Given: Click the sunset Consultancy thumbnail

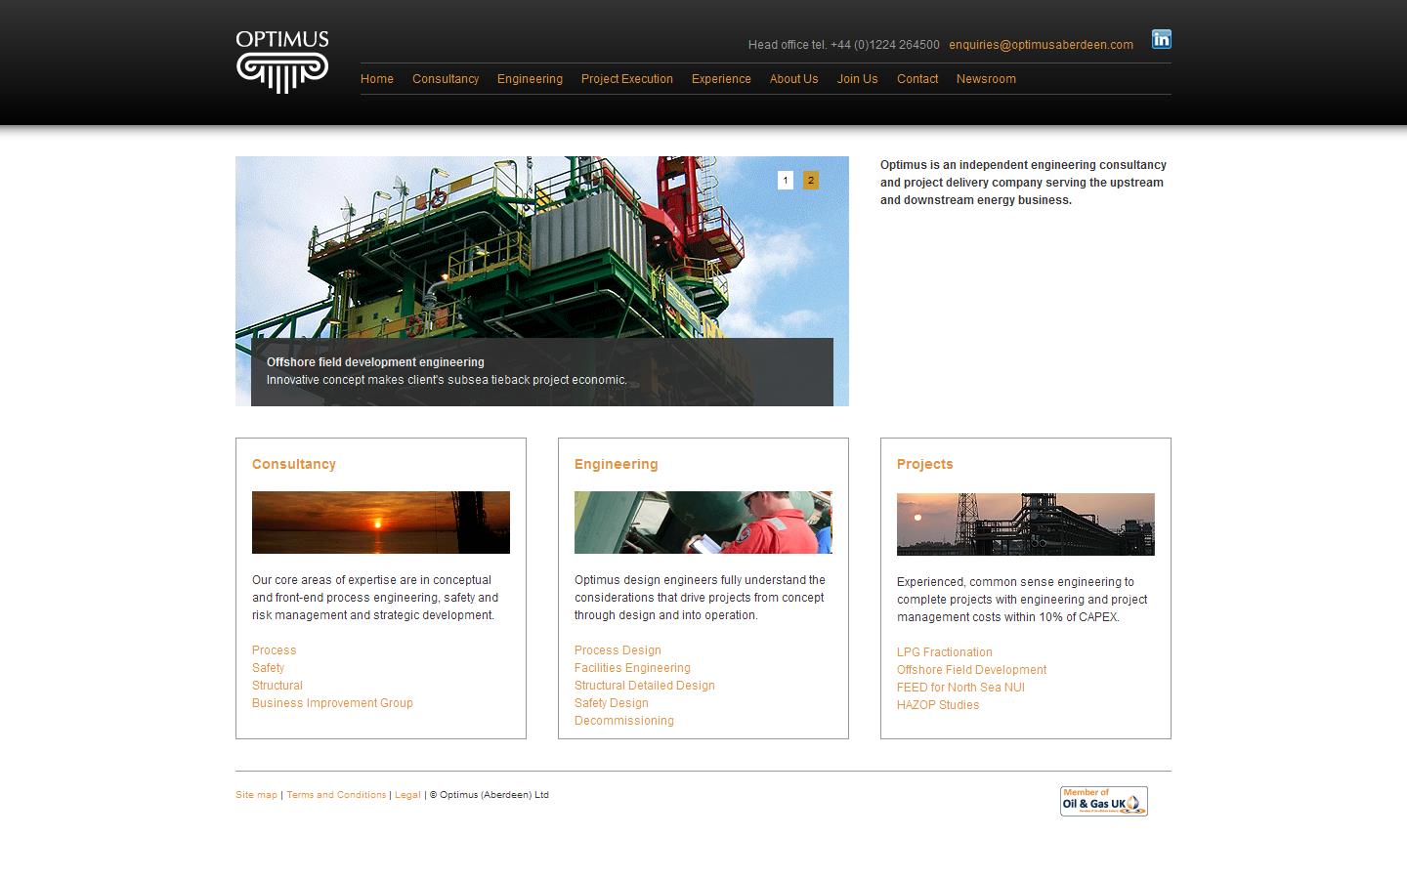Looking at the screenshot, I should click(x=381, y=523).
